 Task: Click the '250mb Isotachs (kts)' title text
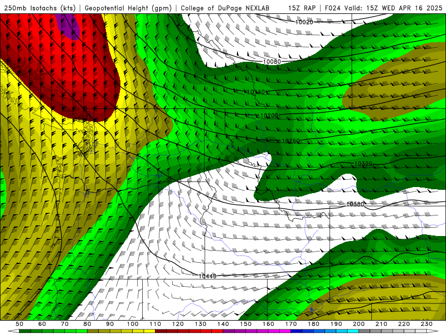click(40, 8)
